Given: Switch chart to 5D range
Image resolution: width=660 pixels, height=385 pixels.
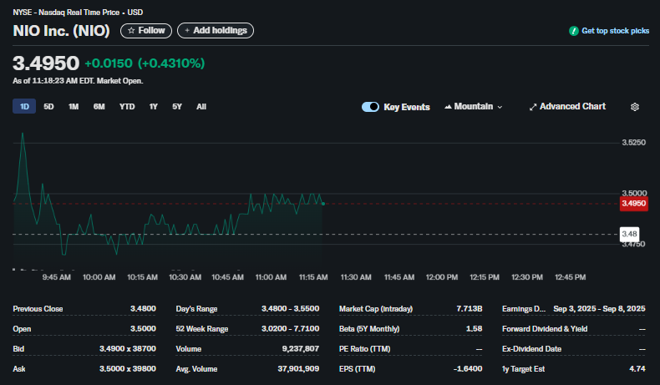Looking at the screenshot, I should click(x=48, y=106).
